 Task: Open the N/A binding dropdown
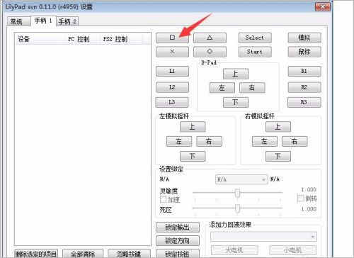pos(241,179)
